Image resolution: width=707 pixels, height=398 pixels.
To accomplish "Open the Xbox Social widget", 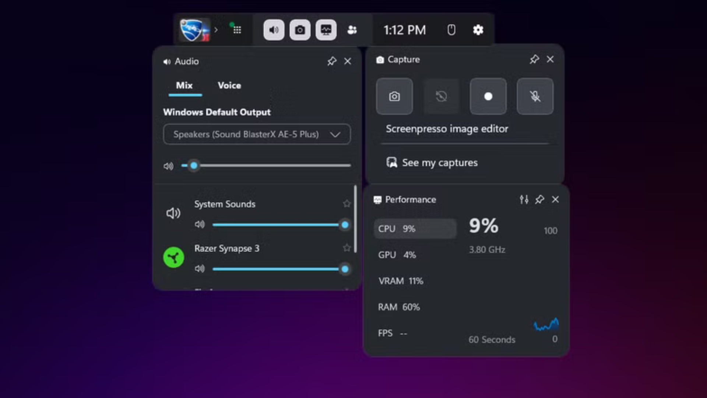I will (x=352, y=30).
